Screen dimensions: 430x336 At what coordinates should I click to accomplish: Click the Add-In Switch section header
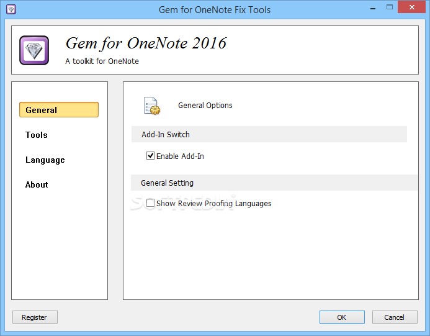pyautogui.click(x=269, y=134)
